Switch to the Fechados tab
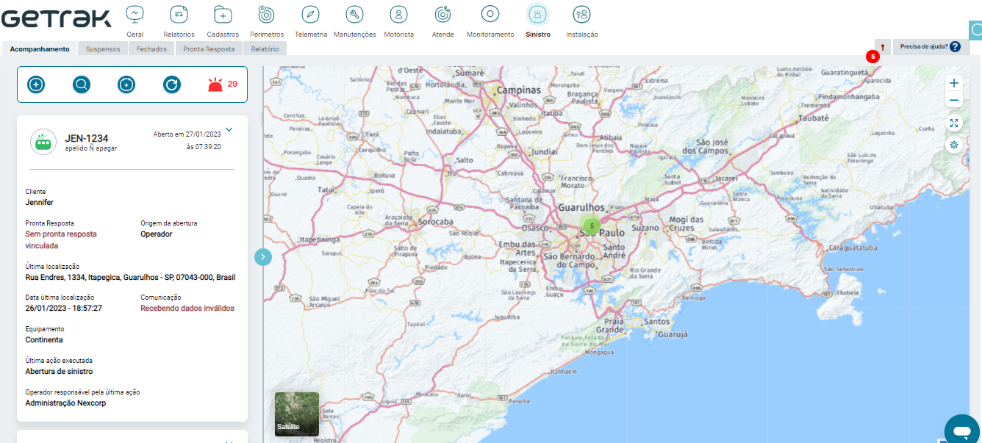Screen dimensions: 982x443 pos(151,49)
